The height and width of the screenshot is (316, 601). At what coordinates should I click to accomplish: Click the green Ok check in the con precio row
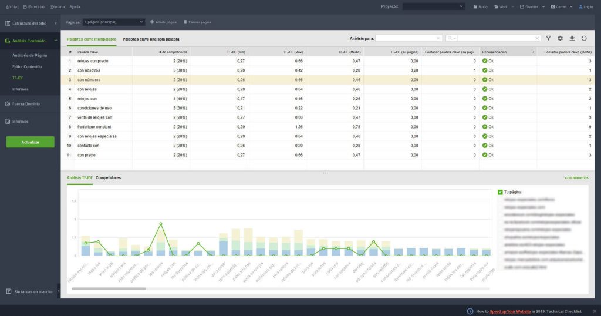(484, 155)
